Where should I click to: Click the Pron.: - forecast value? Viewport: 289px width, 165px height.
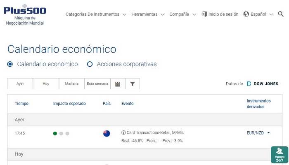(x=153, y=141)
